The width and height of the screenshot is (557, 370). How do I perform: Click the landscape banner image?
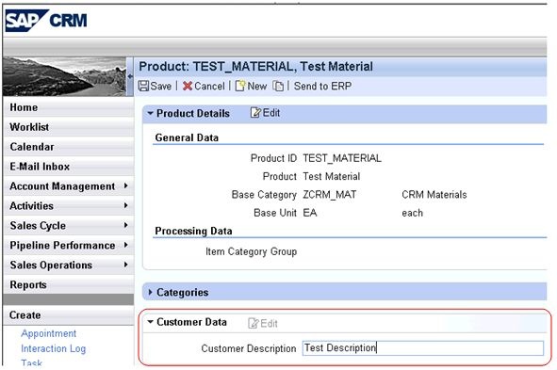64,76
